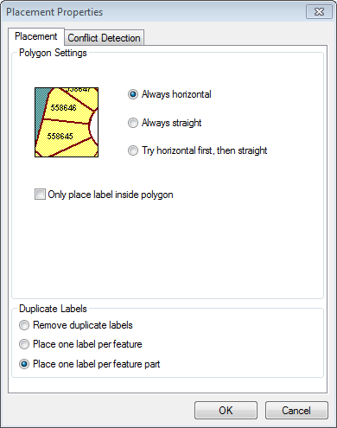The width and height of the screenshot is (337, 428).
Task: Click the Duplicate Labels group heading
Action: [53, 309]
